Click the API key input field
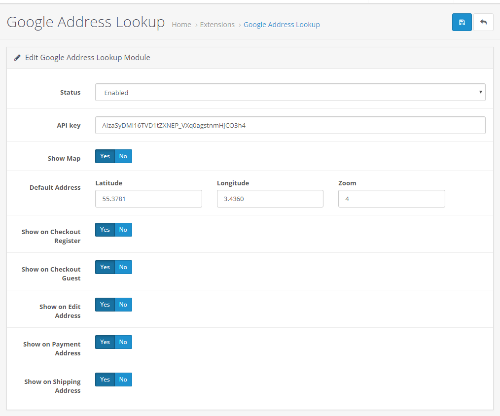The image size is (500, 416). coord(290,125)
